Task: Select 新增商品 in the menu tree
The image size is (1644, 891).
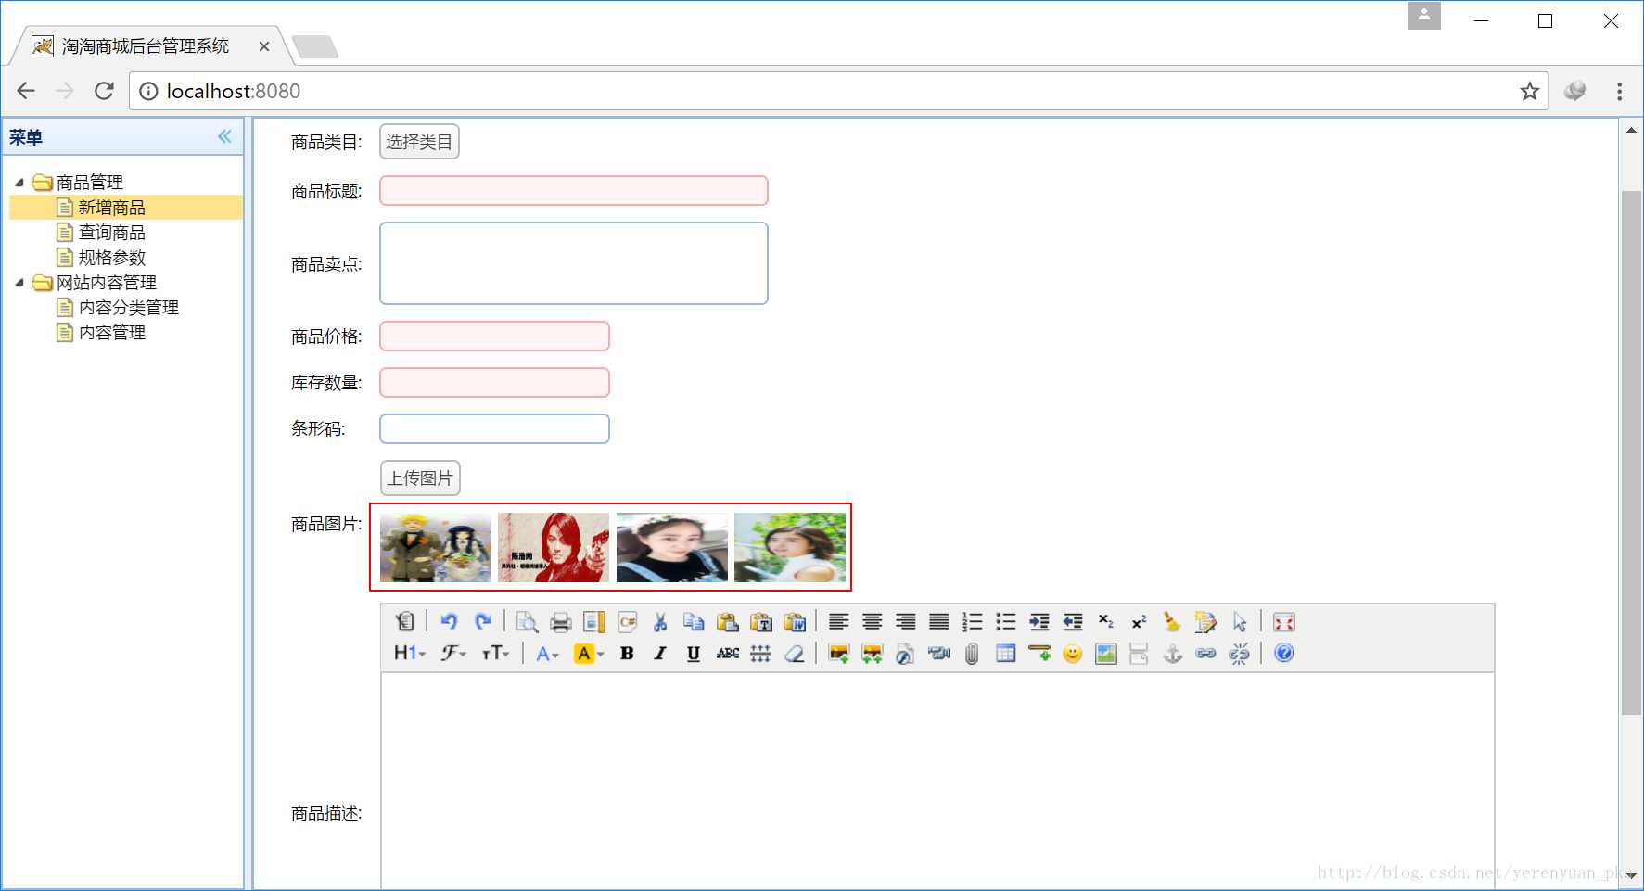Action: [x=111, y=208]
